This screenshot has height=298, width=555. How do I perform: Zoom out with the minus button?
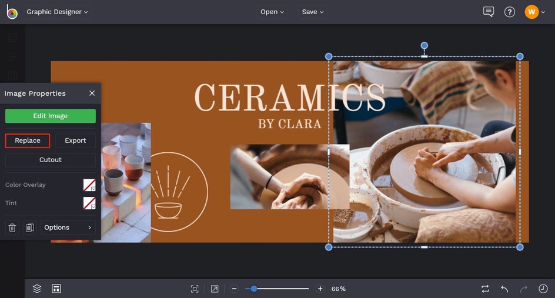tap(235, 289)
